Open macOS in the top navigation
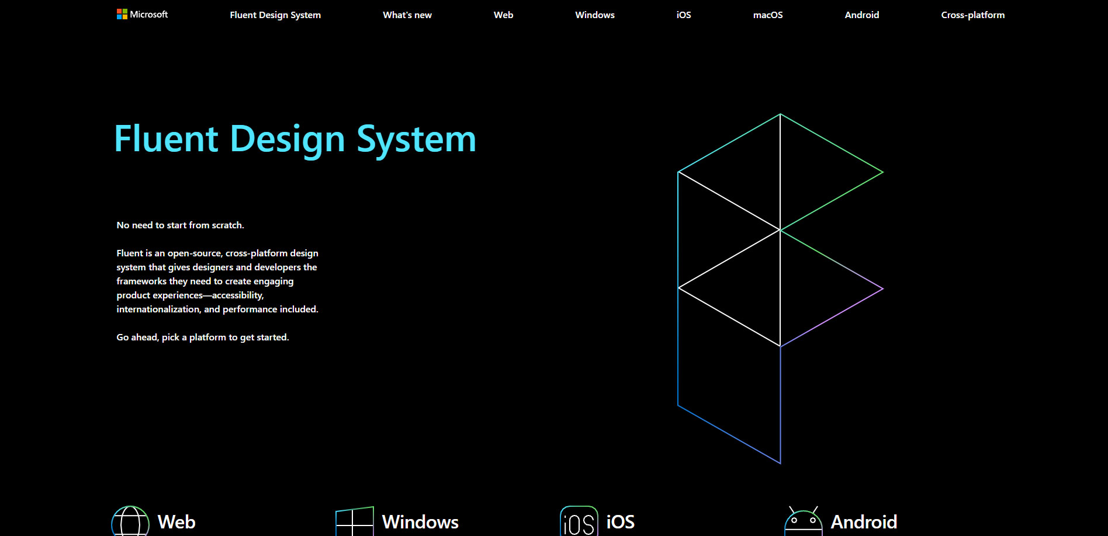The height and width of the screenshot is (536, 1108). [768, 15]
